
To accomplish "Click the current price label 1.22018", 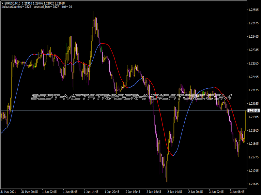I will point(254,110).
